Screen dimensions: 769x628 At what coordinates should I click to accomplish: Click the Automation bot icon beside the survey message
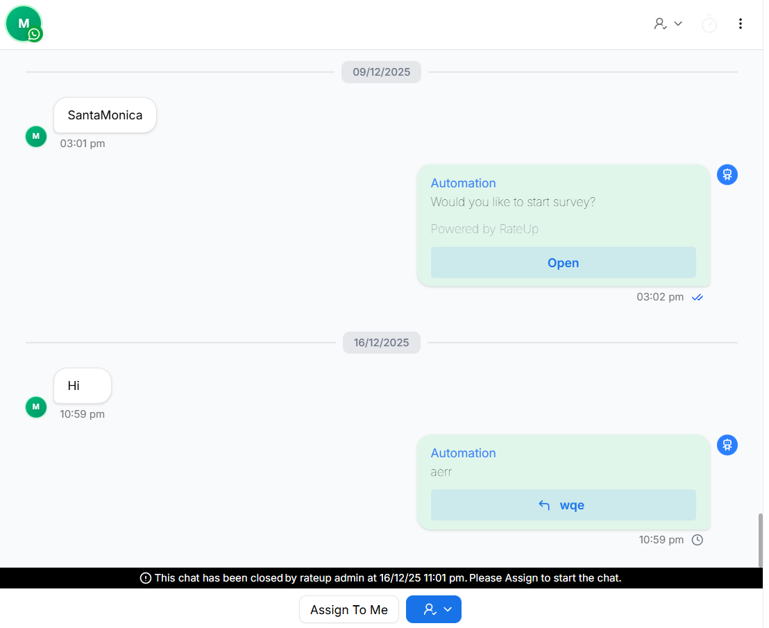tap(727, 174)
